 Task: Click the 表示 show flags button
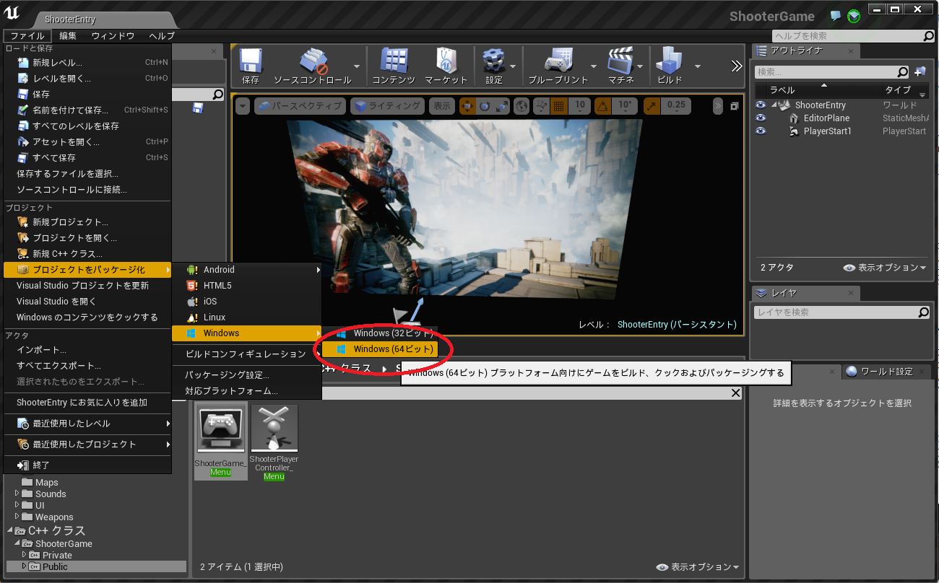[441, 106]
